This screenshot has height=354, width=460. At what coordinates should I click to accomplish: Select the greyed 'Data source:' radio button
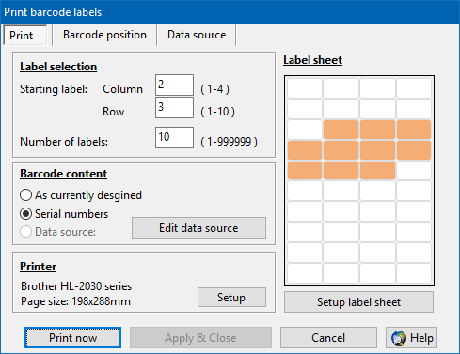coord(25,232)
